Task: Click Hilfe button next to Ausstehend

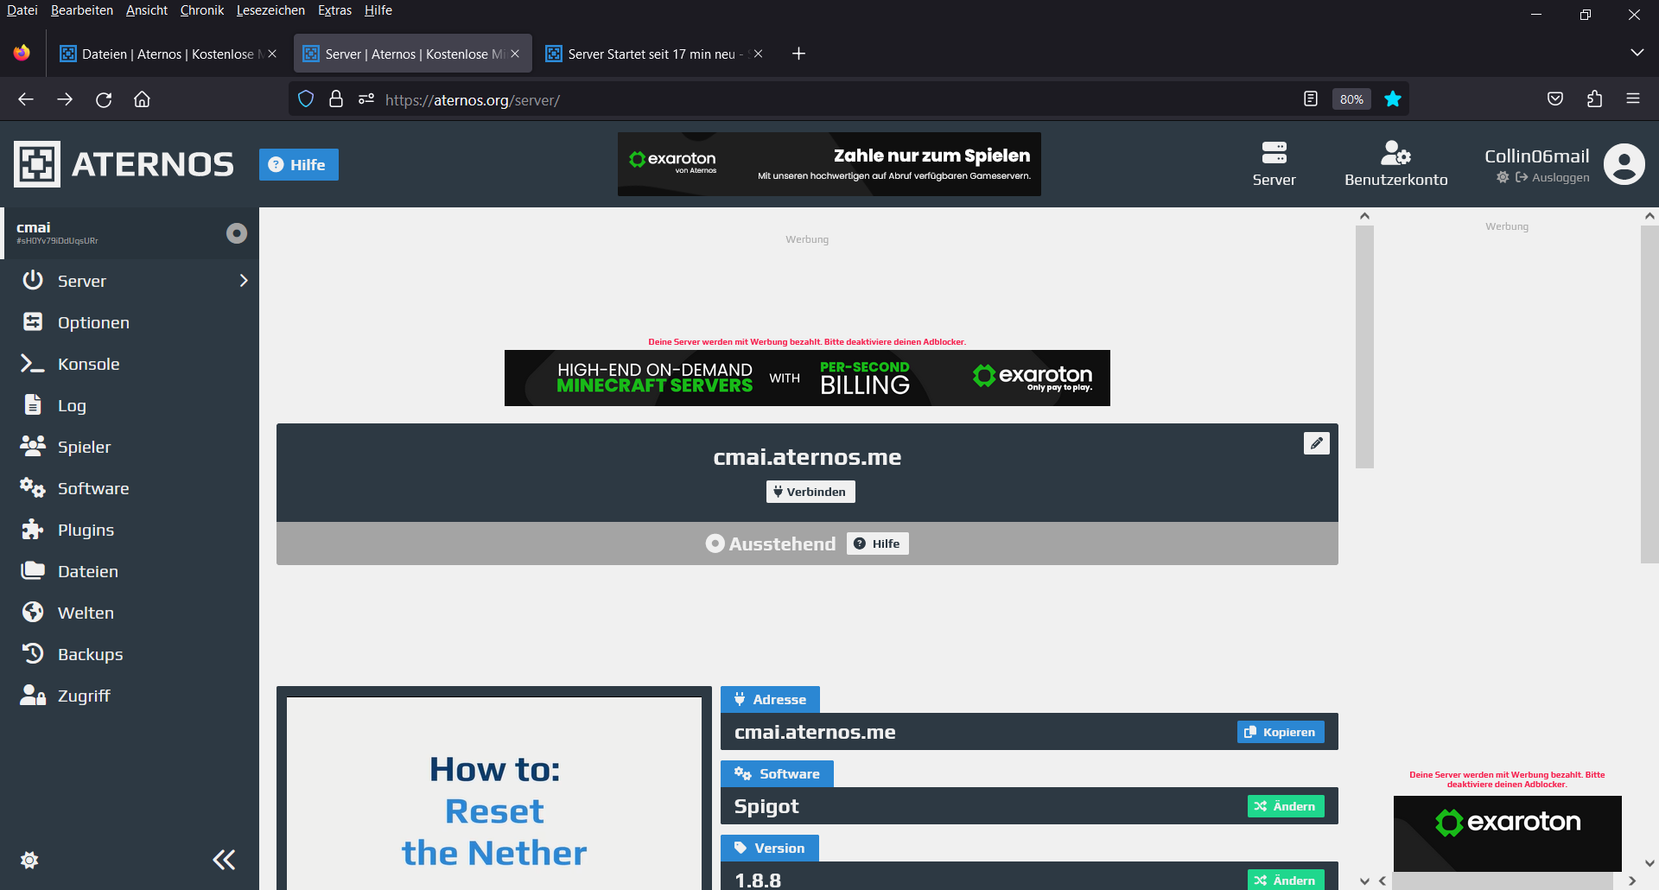Action: [878, 544]
